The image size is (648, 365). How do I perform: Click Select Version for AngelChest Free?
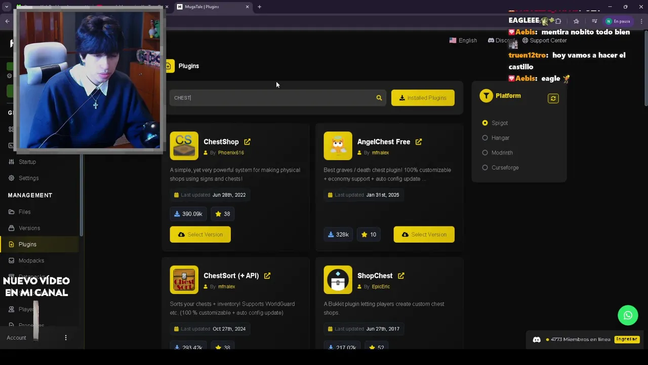[424, 235]
